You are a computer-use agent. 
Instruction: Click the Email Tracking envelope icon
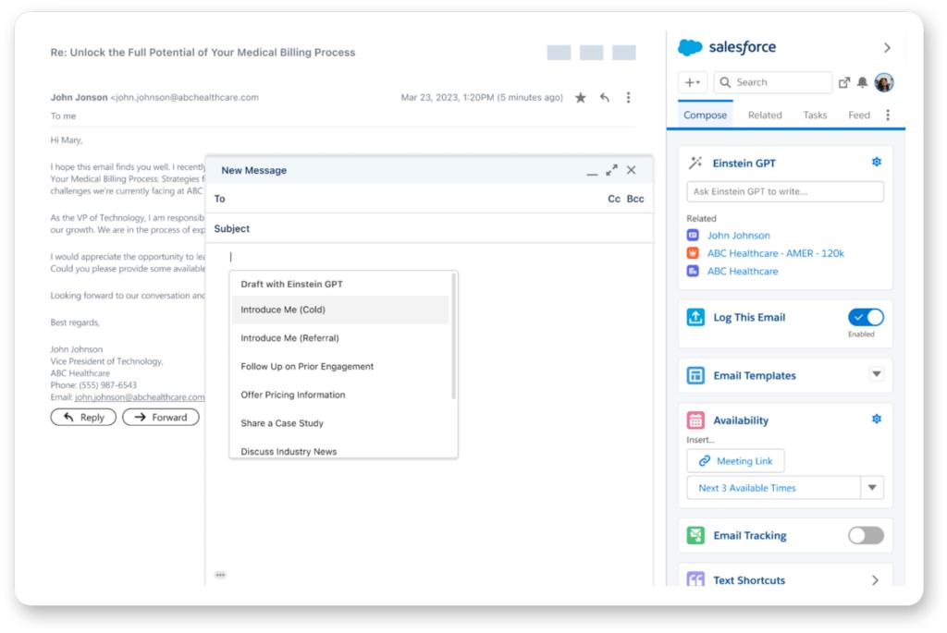[695, 535]
